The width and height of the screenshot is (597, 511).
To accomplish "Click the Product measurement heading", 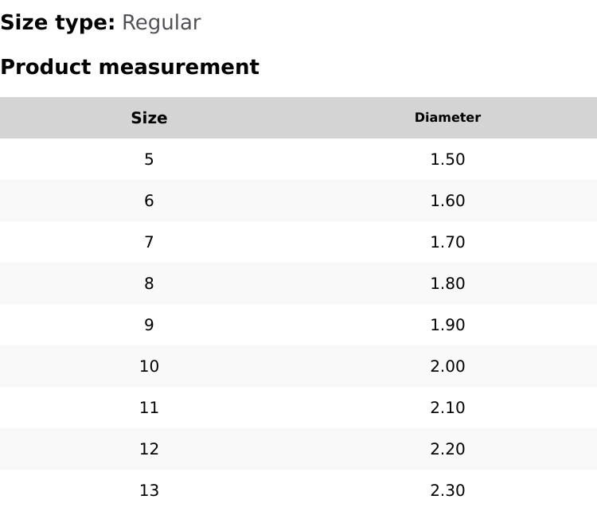I will tap(130, 67).
